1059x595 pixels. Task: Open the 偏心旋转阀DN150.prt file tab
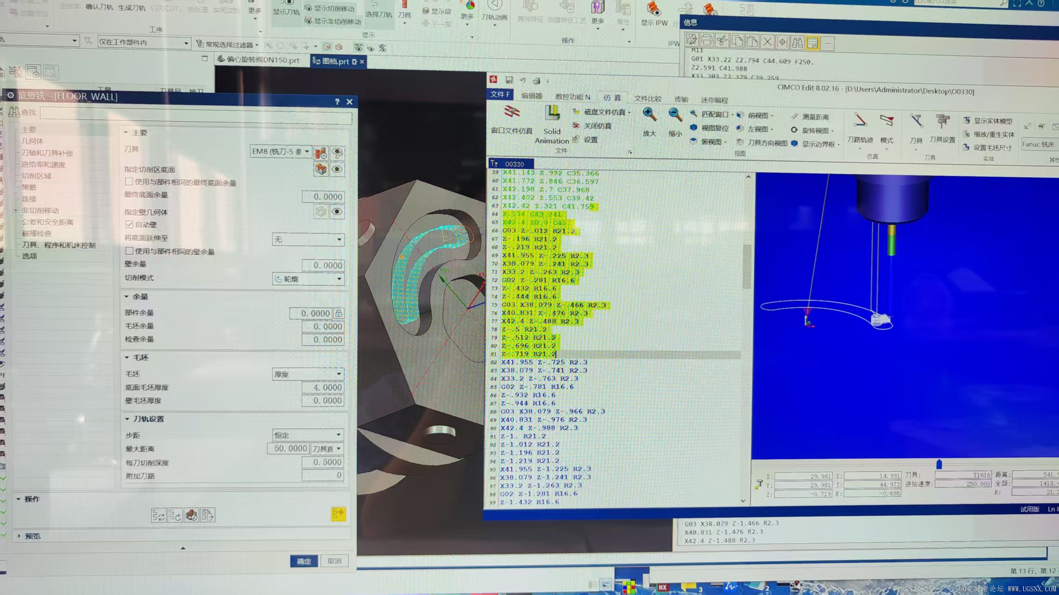262,60
